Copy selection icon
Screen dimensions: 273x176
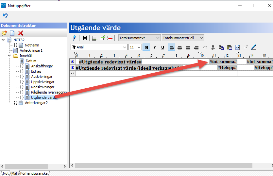(x=221, y=47)
